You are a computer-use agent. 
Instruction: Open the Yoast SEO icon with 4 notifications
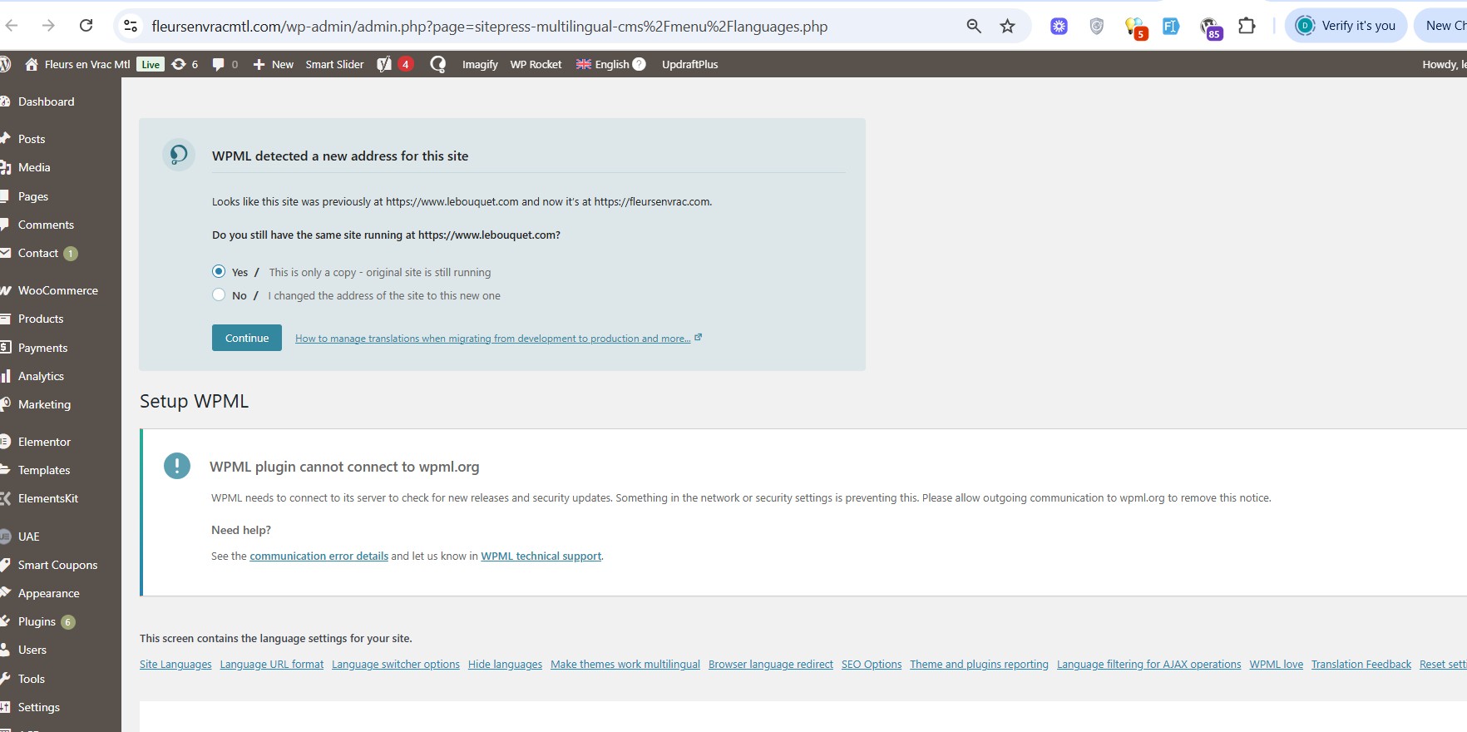pos(395,64)
